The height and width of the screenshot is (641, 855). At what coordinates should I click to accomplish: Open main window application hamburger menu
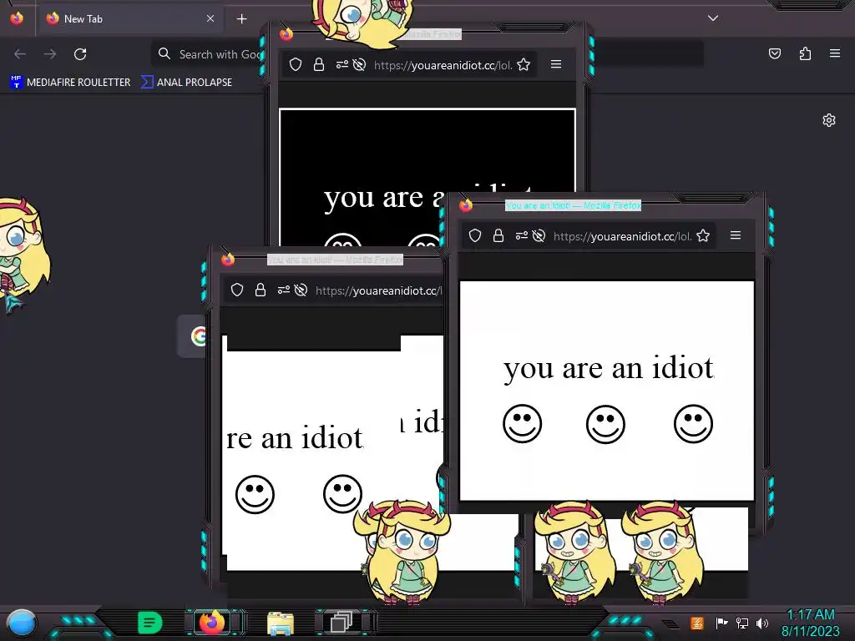click(x=835, y=53)
